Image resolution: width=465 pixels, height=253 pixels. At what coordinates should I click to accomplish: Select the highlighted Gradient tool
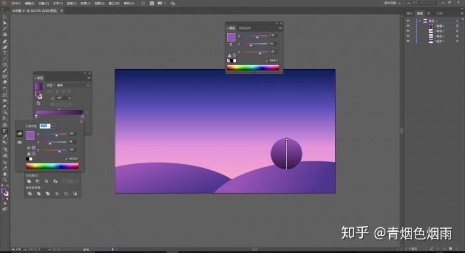pos(5,130)
